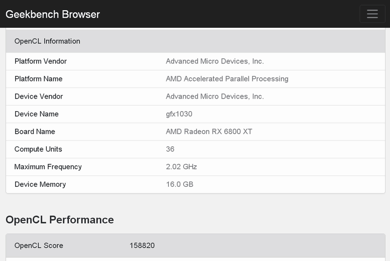The image size is (390, 261).
Task: Click the Platform Vendor label
Action: coord(40,61)
